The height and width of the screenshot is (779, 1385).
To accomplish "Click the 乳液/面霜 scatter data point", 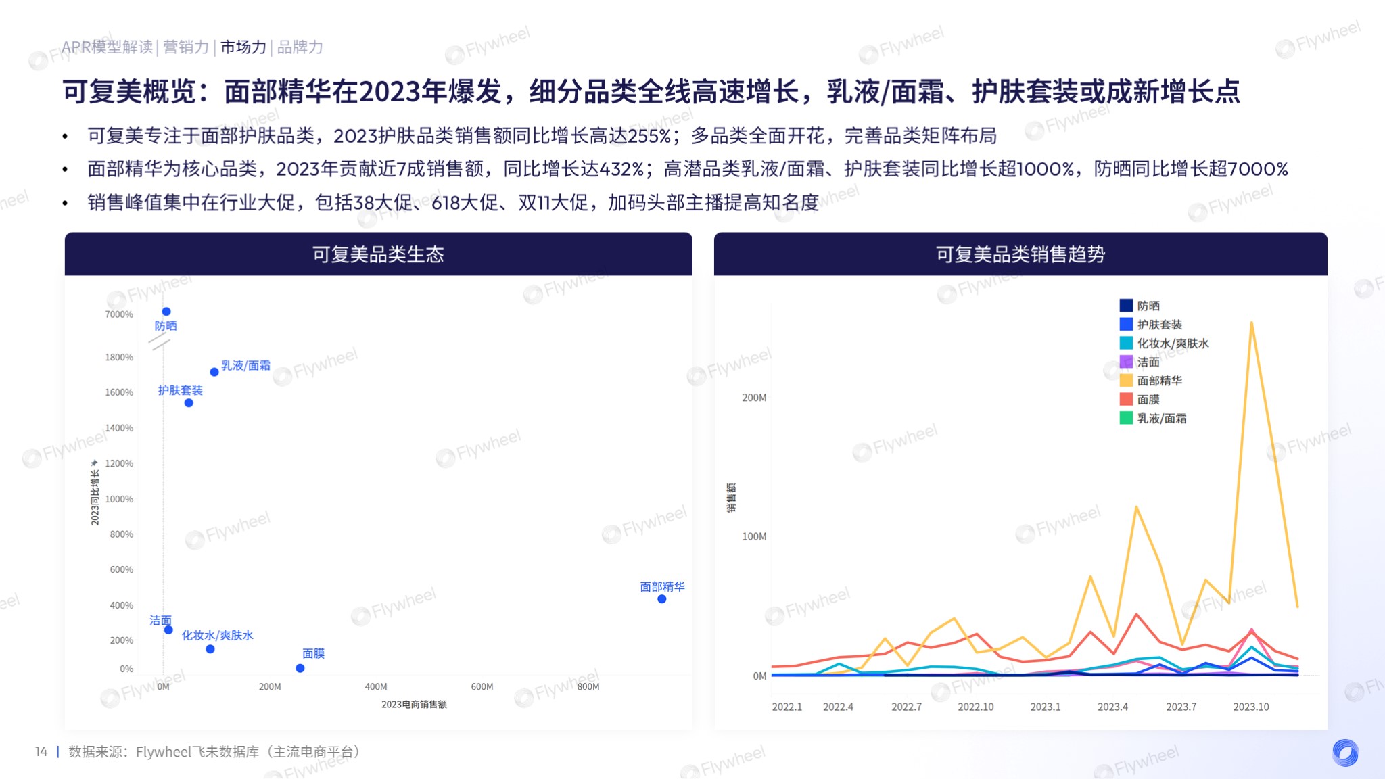I will [x=214, y=372].
